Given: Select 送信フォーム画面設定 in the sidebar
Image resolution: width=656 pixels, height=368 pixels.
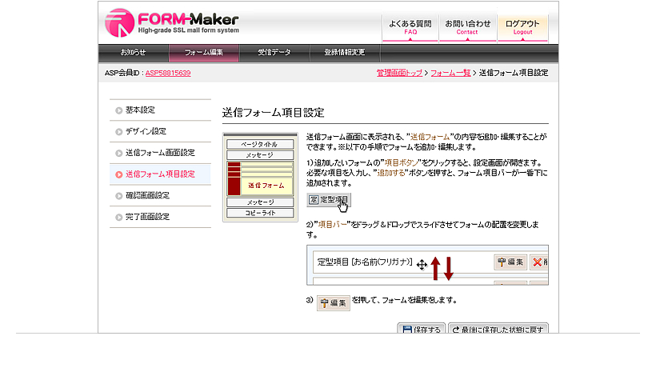Looking at the screenshot, I should 160,153.
